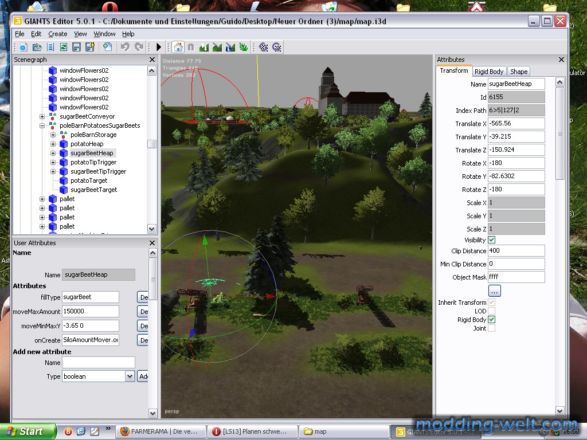
Task: Select the terrain detail texture paint icon
Action: [217, 47]
